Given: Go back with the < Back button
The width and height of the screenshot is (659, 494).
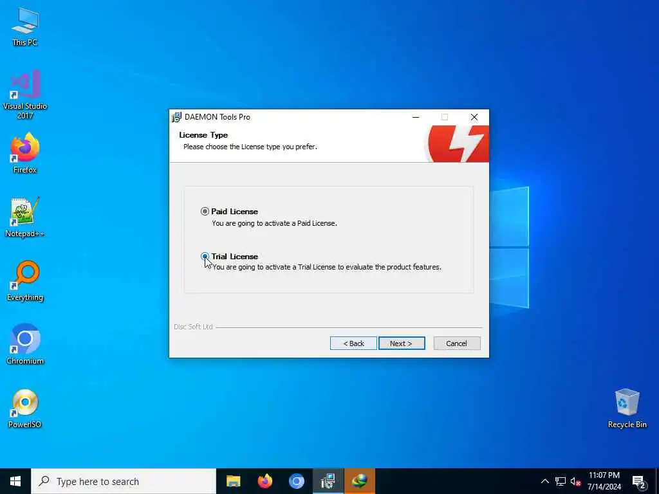Looking at the screenshot, I should 353,343.
